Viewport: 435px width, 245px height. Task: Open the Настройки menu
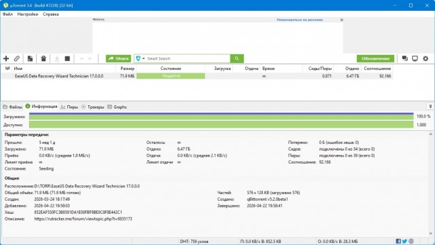[x=28, y=14]
